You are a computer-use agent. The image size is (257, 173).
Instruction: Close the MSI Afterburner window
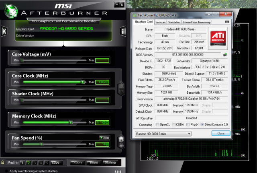click(122, 5)
